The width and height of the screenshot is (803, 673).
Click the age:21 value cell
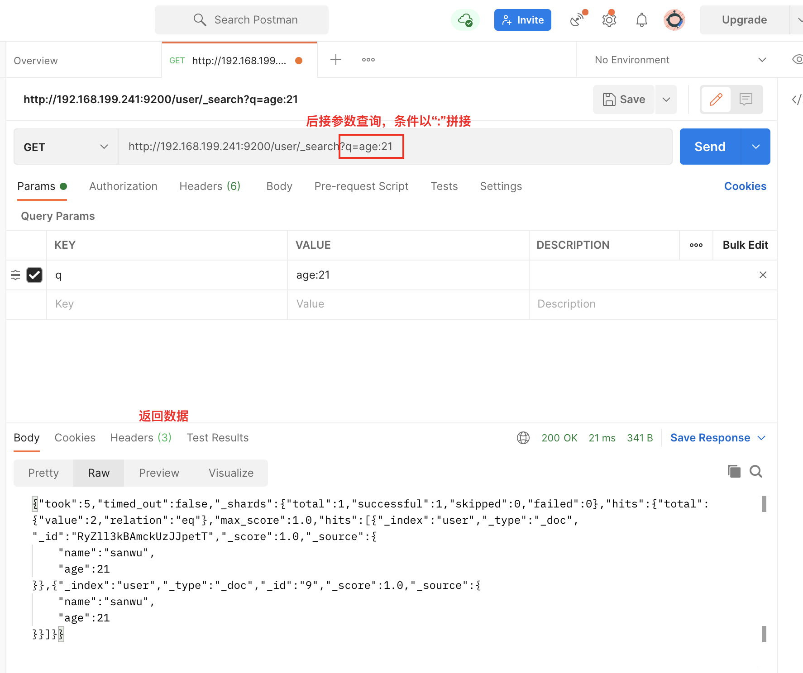[408, 275]
